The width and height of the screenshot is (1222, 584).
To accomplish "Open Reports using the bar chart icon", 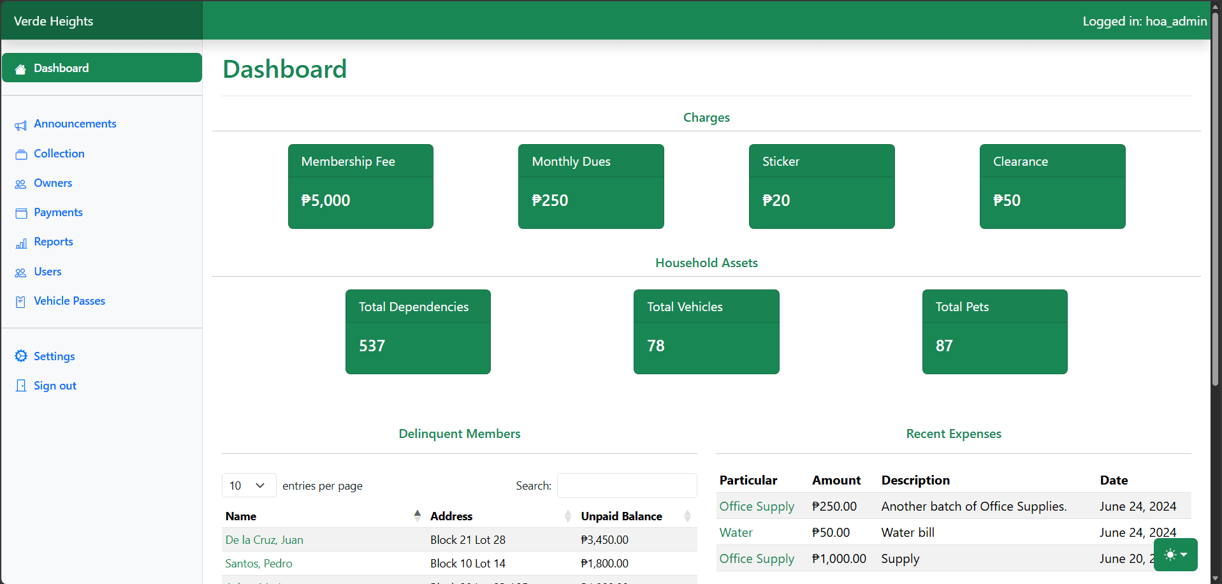I will (21, 242).
